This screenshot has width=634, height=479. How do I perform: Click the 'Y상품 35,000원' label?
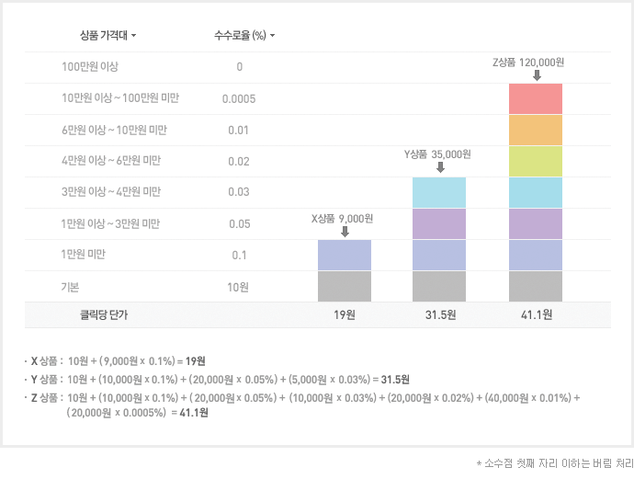(x=437, y=154)
